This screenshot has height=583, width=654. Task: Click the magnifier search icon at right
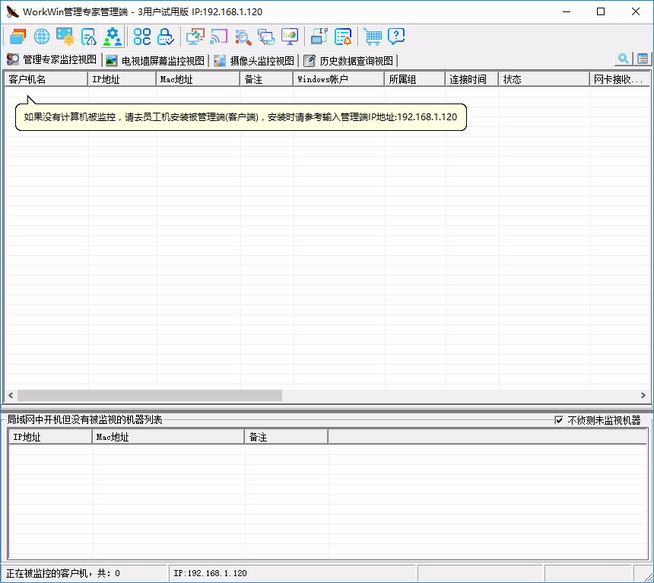tap(624, 59)
